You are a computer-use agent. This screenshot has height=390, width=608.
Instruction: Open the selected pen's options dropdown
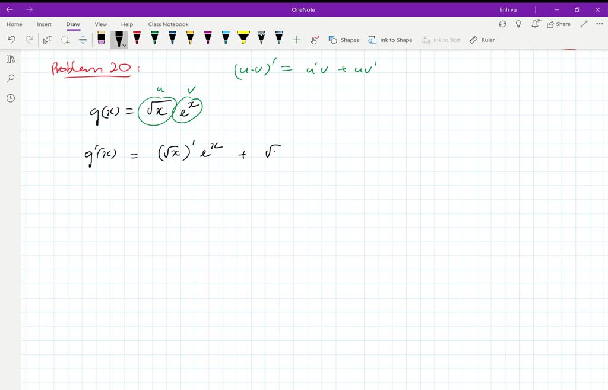(123, 44)
